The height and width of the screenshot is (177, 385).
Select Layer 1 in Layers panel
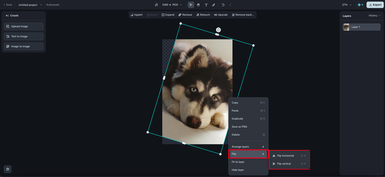coord(362,27)
